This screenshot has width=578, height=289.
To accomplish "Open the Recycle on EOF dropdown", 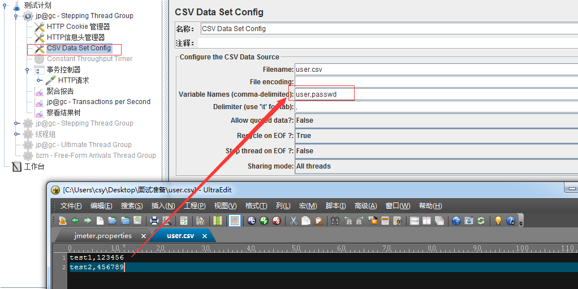I will pos(435,136).
